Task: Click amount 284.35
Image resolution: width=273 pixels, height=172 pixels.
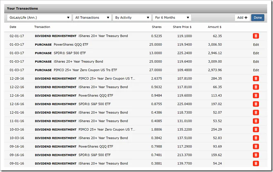Action: 216,78
